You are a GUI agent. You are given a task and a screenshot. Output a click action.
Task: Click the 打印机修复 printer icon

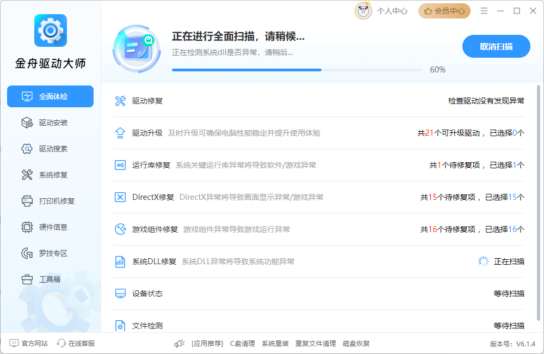[x=27, y=201]
